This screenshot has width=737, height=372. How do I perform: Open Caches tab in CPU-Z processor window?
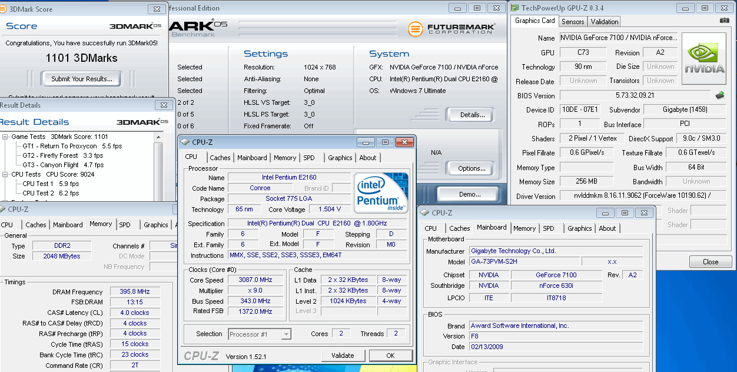(220, 158)
